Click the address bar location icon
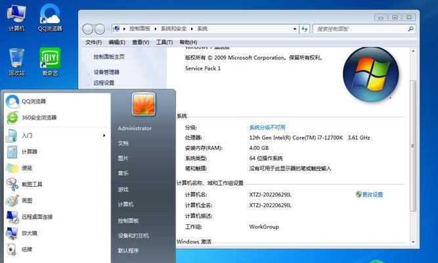Screen dimensions: 438x263 [x=117, y=28]
